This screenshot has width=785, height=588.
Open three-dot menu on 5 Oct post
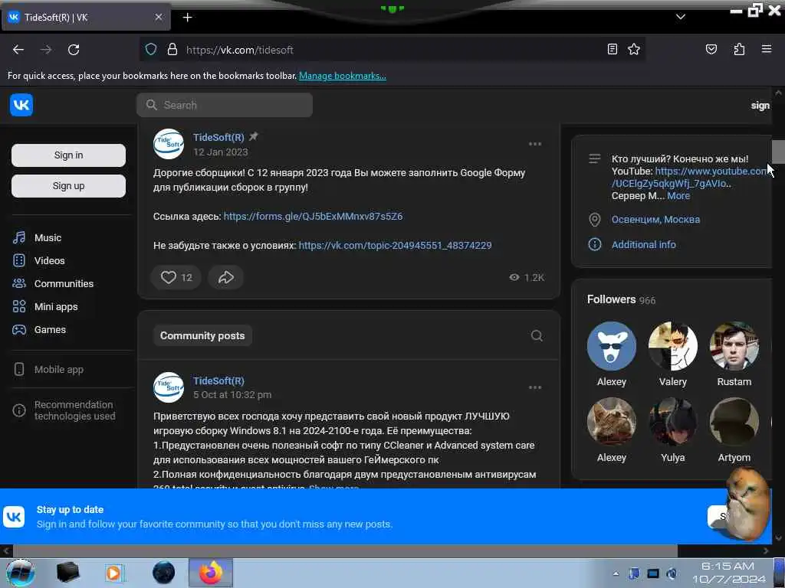534,387
